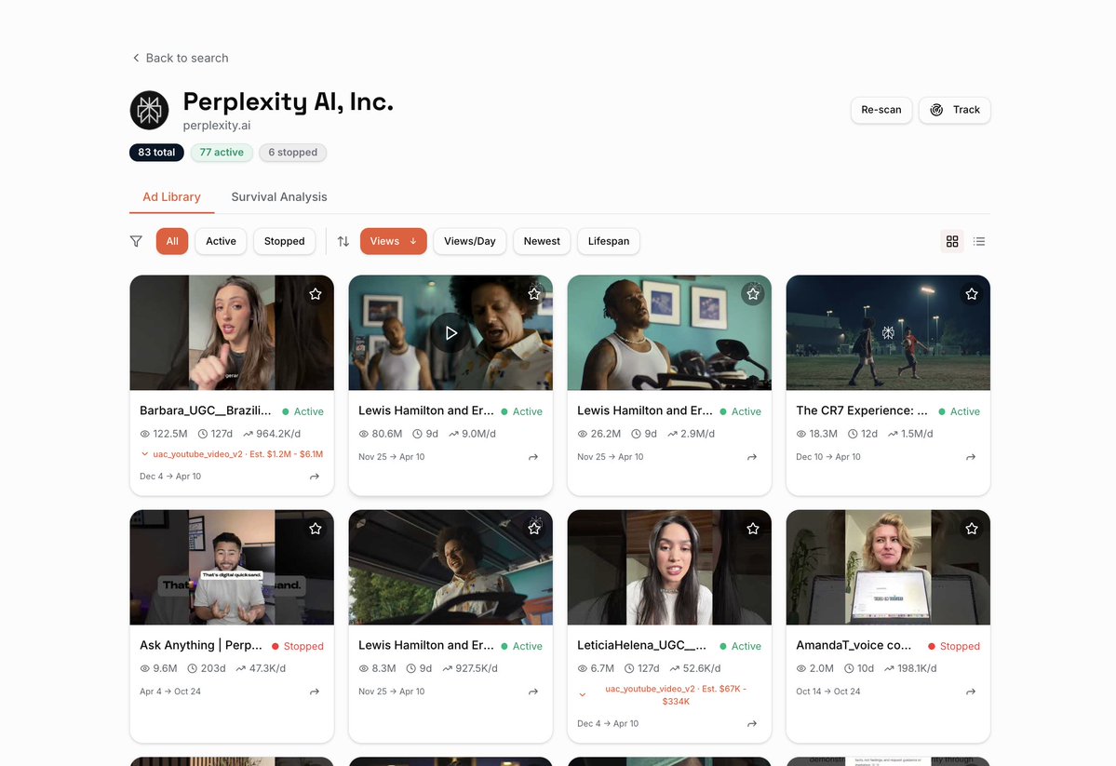Click the 122.5M views count
This screenshot has width=1116, height=766.
pos(164,434)
